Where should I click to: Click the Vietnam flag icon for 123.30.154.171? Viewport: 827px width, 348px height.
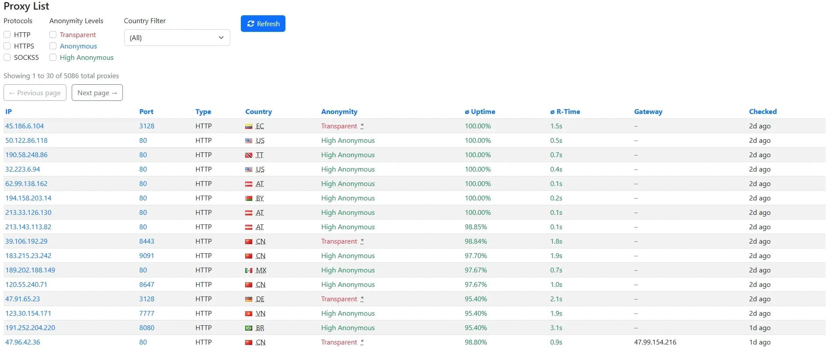(x=249, y=314)
